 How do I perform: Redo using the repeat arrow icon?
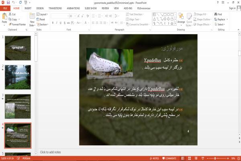coord(20,2)
